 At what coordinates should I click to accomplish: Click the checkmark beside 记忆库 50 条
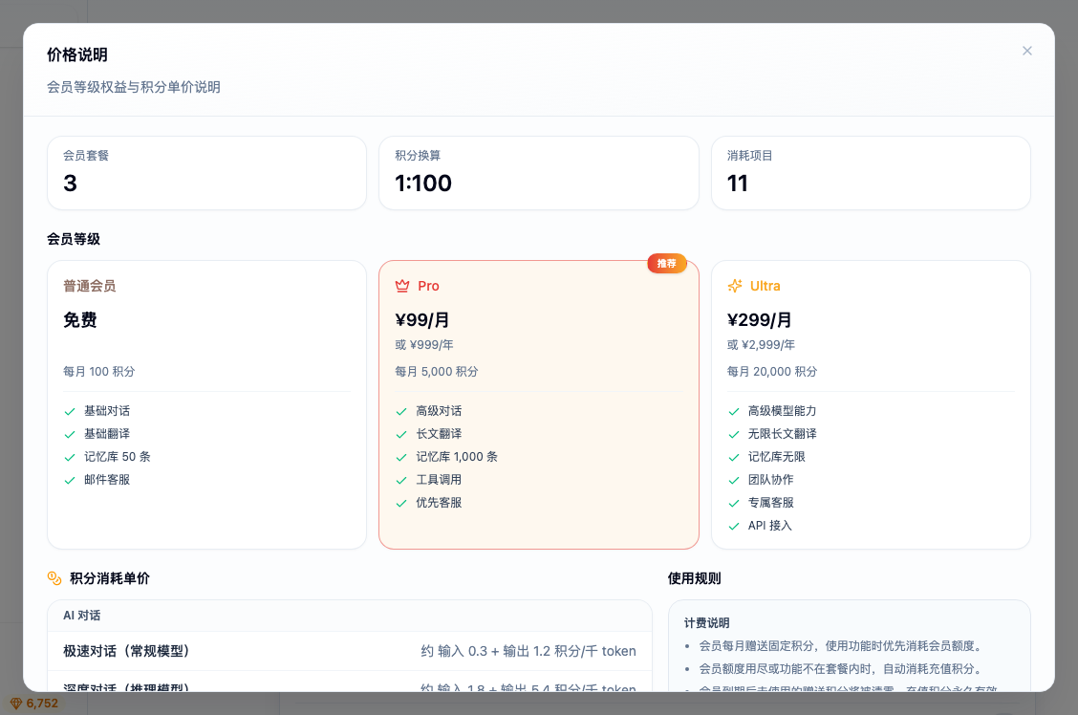(x=70, y=457)
